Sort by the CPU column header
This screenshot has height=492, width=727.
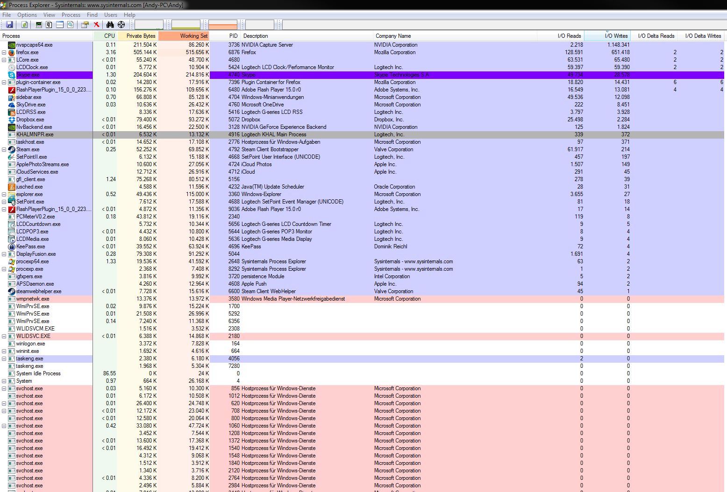click(x=105, y=36)
